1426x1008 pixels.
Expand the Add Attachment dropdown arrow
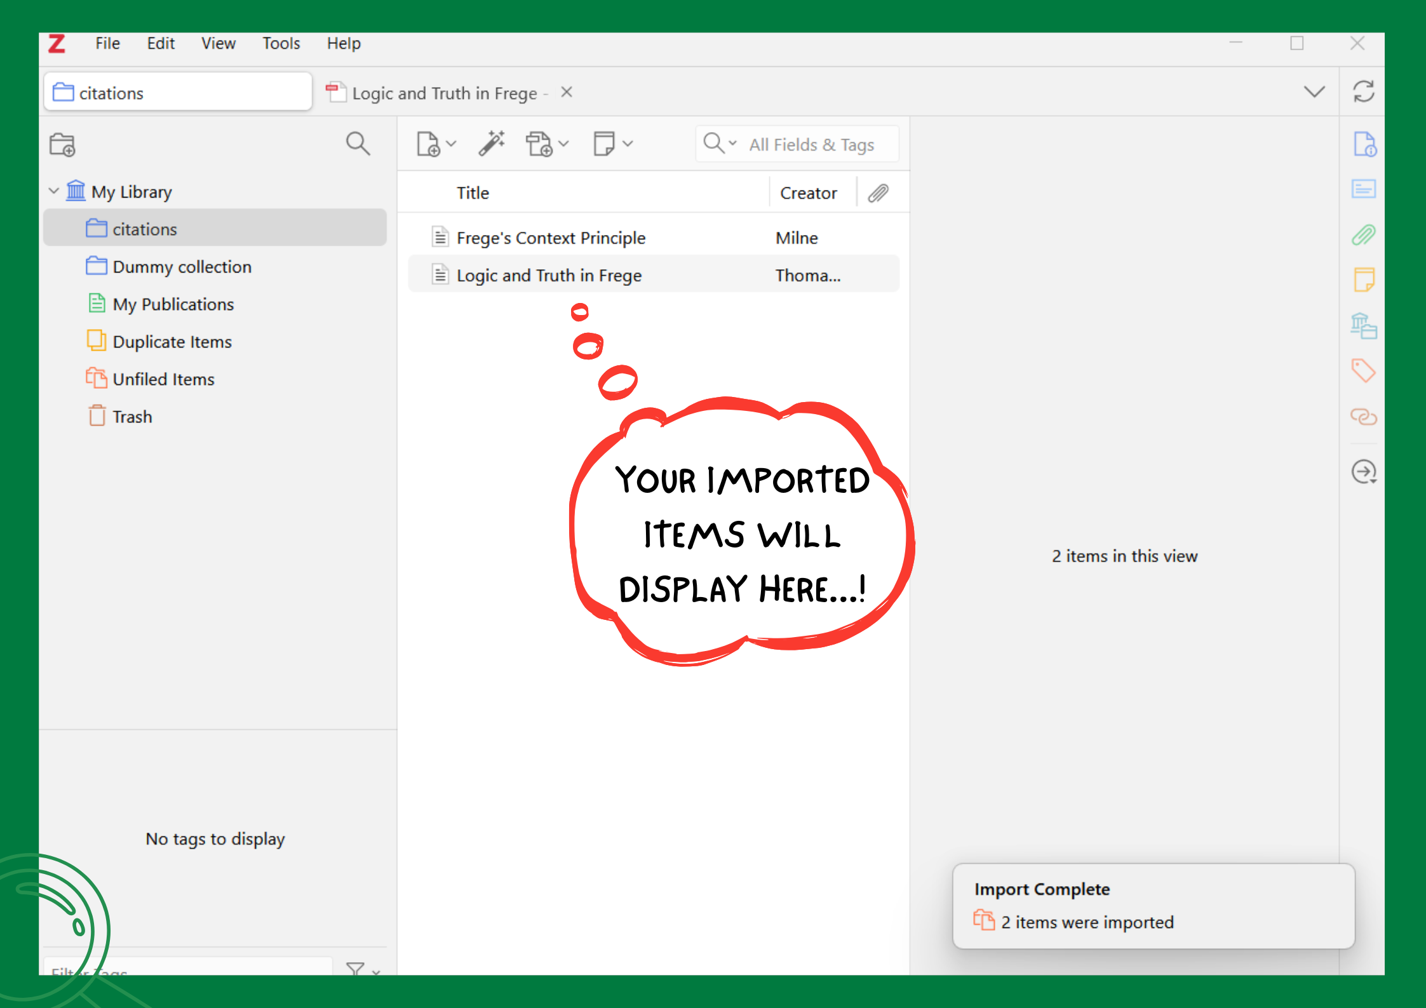point(563,144)
